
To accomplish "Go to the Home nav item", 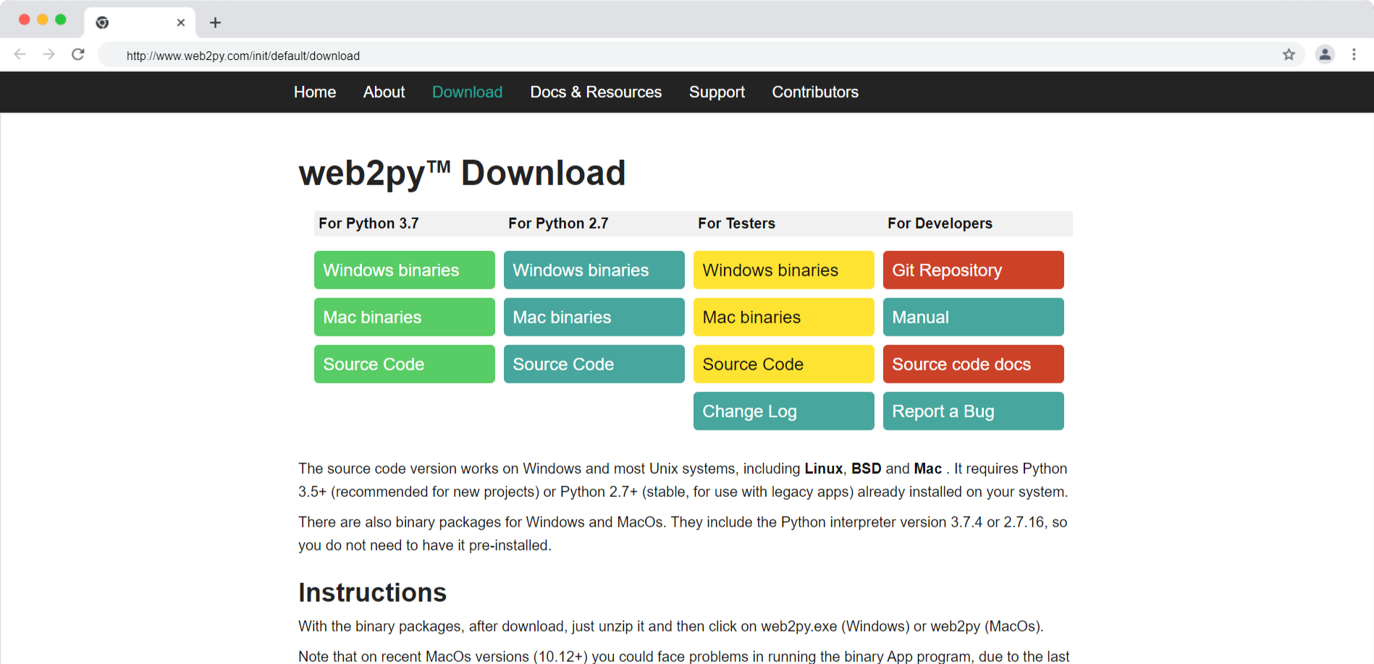I will (x=315, y=92).
